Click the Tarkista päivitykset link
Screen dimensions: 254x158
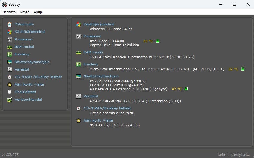click(x=233, y=155)
